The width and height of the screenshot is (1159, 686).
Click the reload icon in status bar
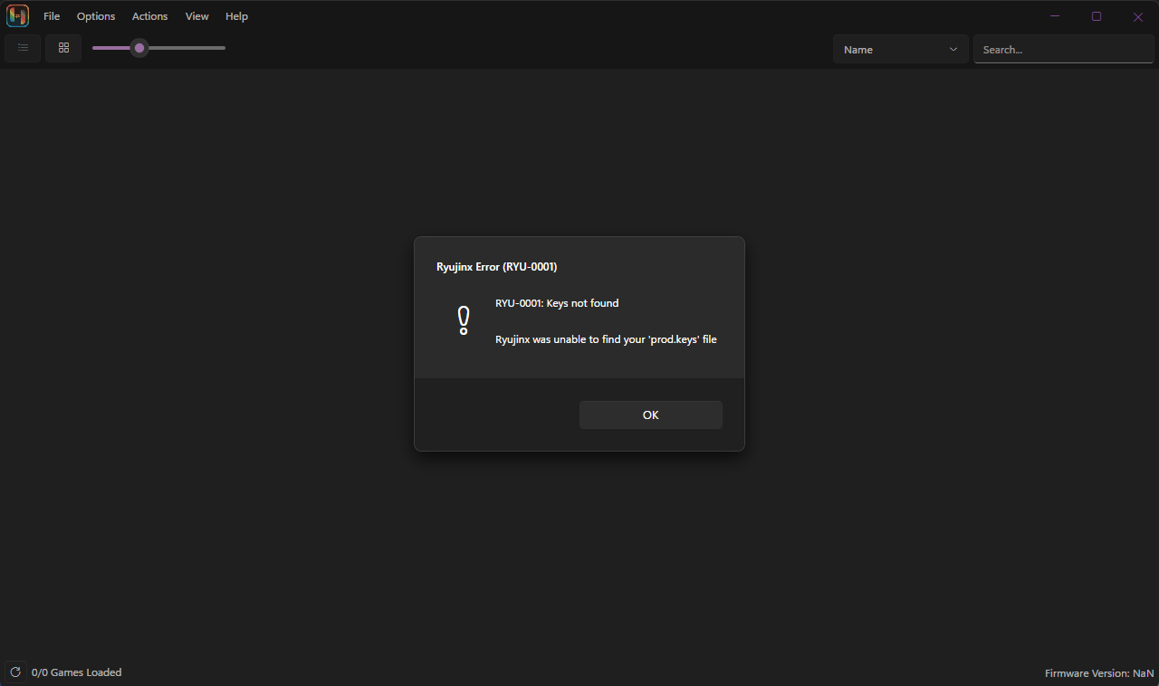click(x=14, y=672)
